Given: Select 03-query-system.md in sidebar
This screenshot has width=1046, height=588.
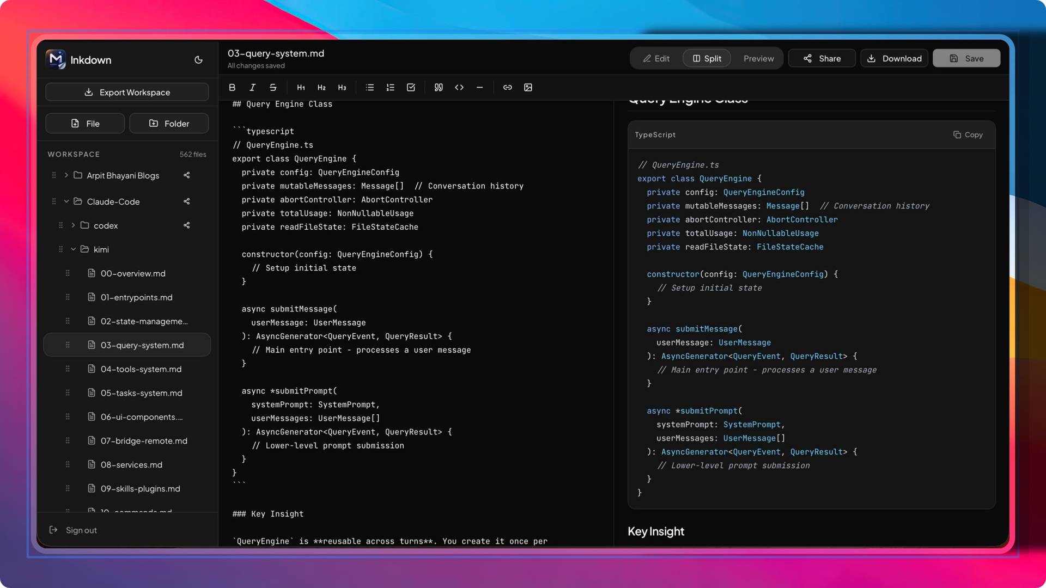Looking at the screenshot, I should click(x=127, y=345).
